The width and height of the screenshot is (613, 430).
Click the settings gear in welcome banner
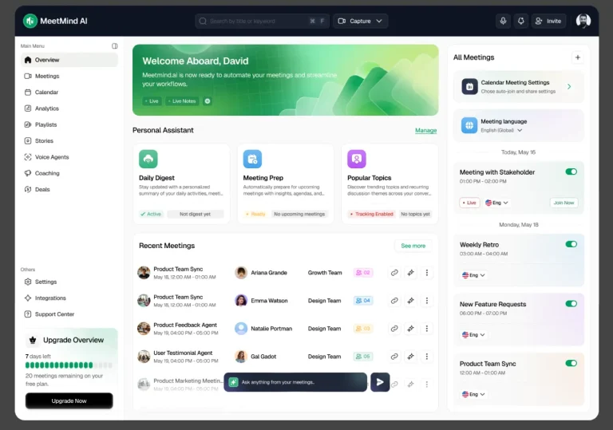tap(208, 101)
